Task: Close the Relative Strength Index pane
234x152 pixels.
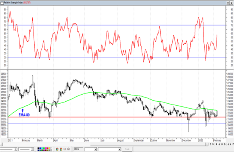Action: point(231,3)
